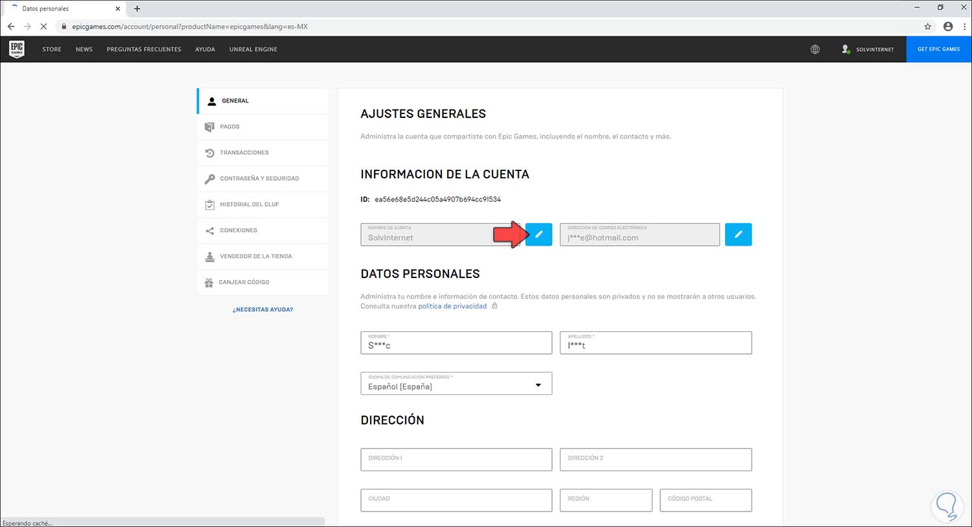Click the Get Epic Games button

click(x=939, y=49)
